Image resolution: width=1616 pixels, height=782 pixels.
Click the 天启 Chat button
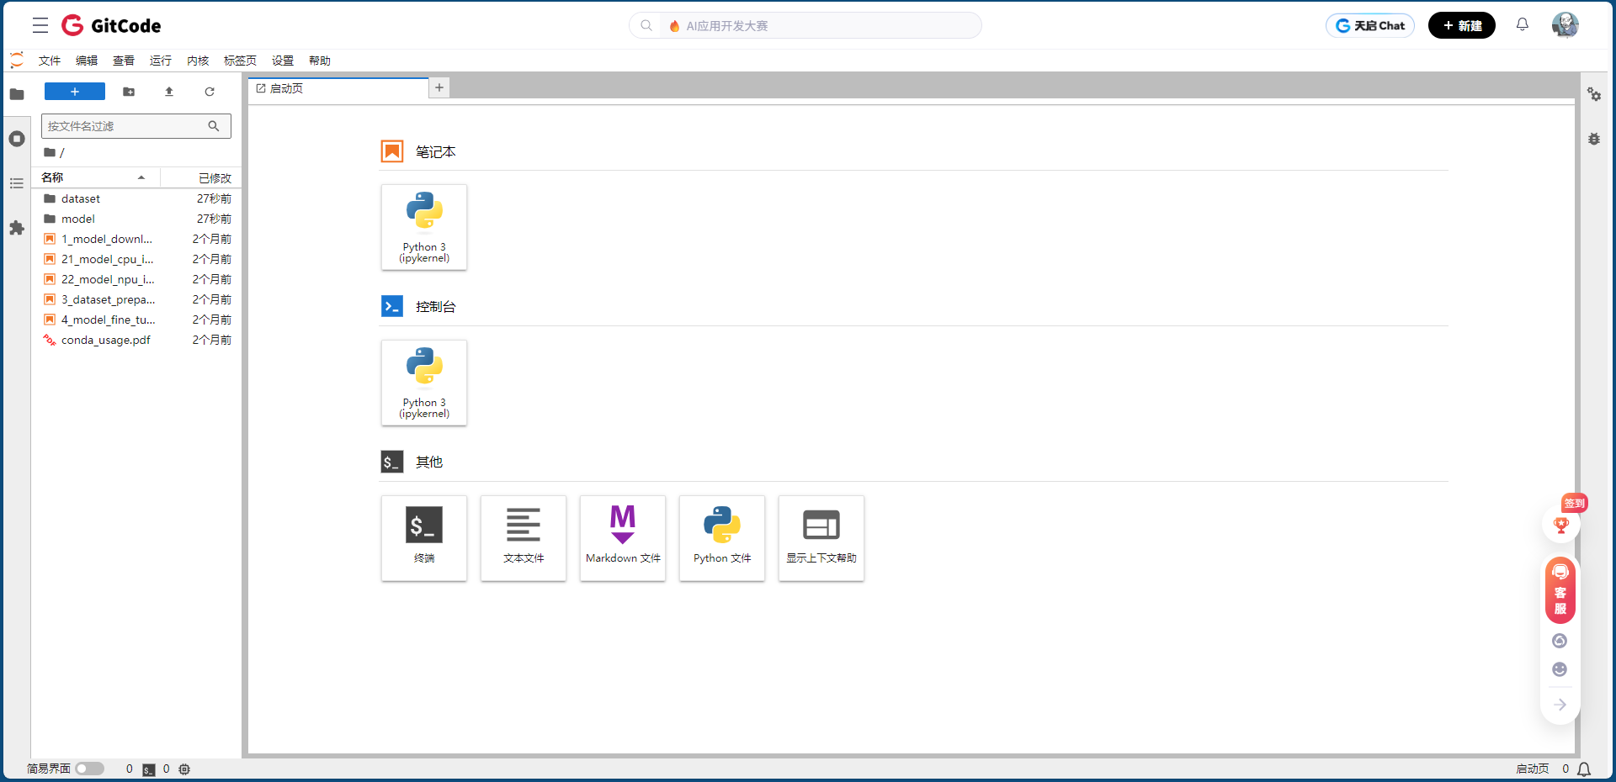[1370, 25]
